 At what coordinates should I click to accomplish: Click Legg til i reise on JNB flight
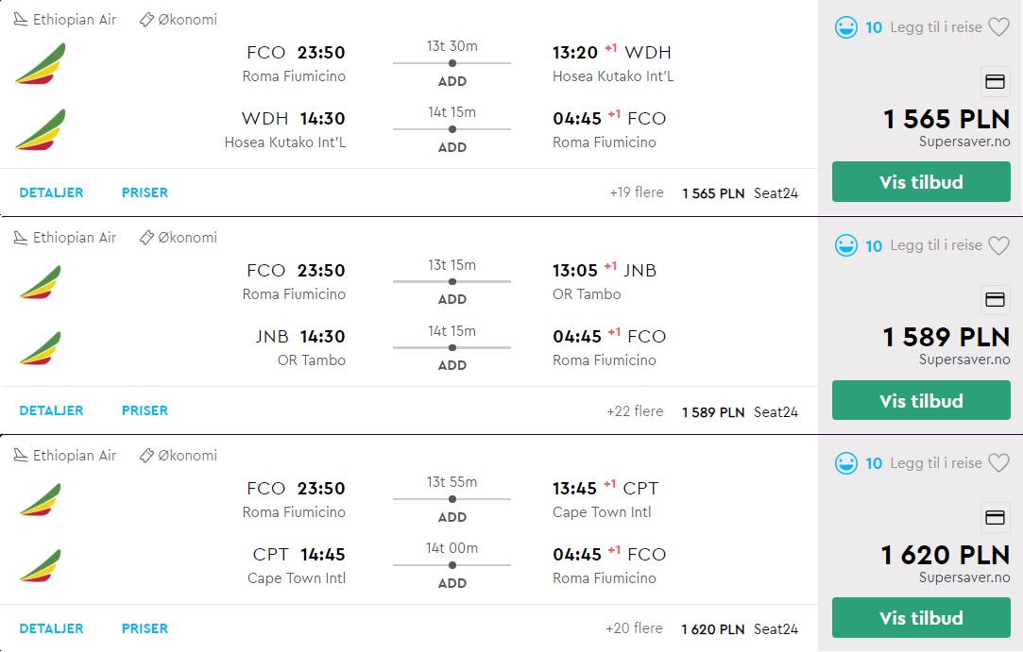(935, 245)
